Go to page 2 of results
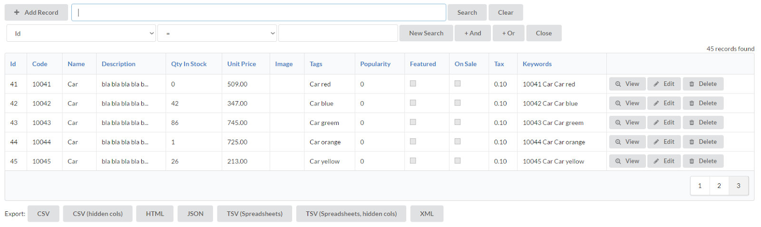 pyautogui.click(x=719, y=186)
